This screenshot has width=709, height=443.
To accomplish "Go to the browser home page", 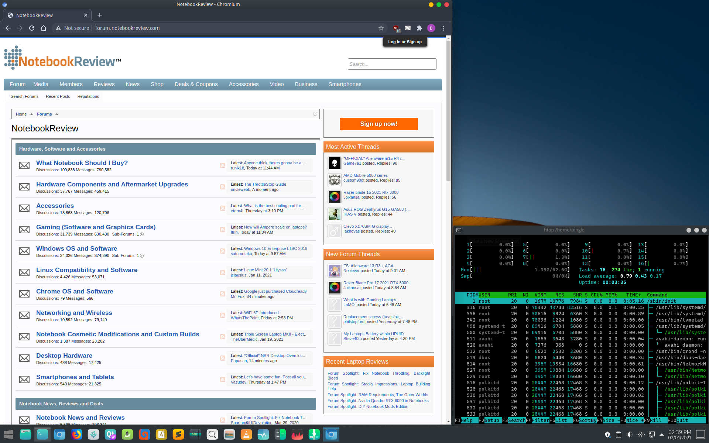I will pos(44,28).
